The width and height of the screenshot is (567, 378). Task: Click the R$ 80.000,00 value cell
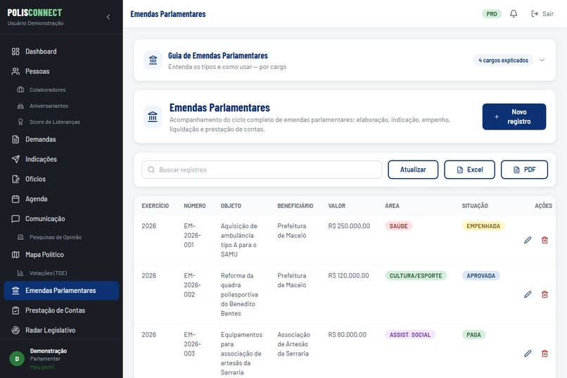[347, 335]
